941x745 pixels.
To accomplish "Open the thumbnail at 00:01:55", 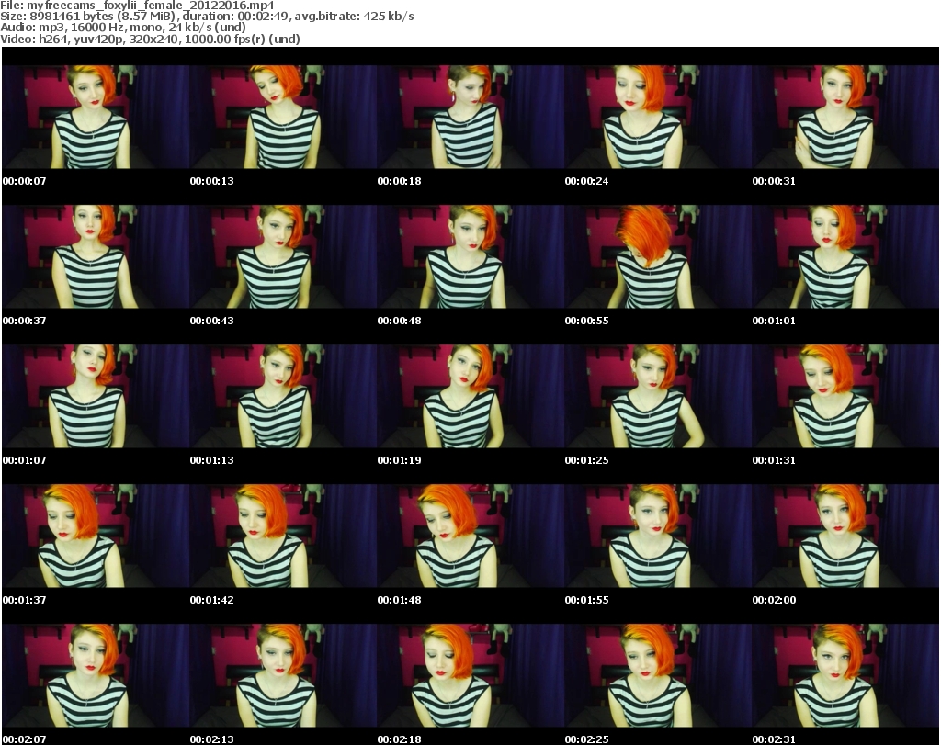I will point(658,536).
